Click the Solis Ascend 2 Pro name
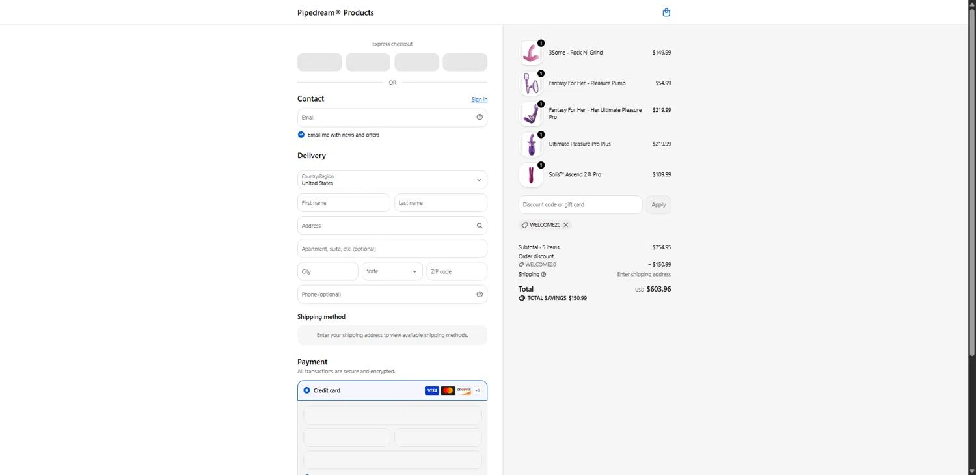Screen dimensions: 976x475 (x=575, y=175)
